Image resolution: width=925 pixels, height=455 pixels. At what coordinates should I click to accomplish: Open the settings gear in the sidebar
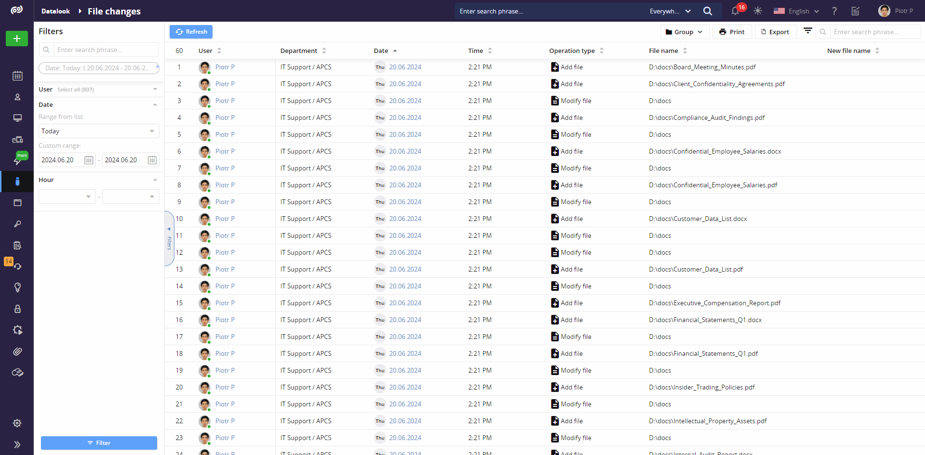(17, 423)
